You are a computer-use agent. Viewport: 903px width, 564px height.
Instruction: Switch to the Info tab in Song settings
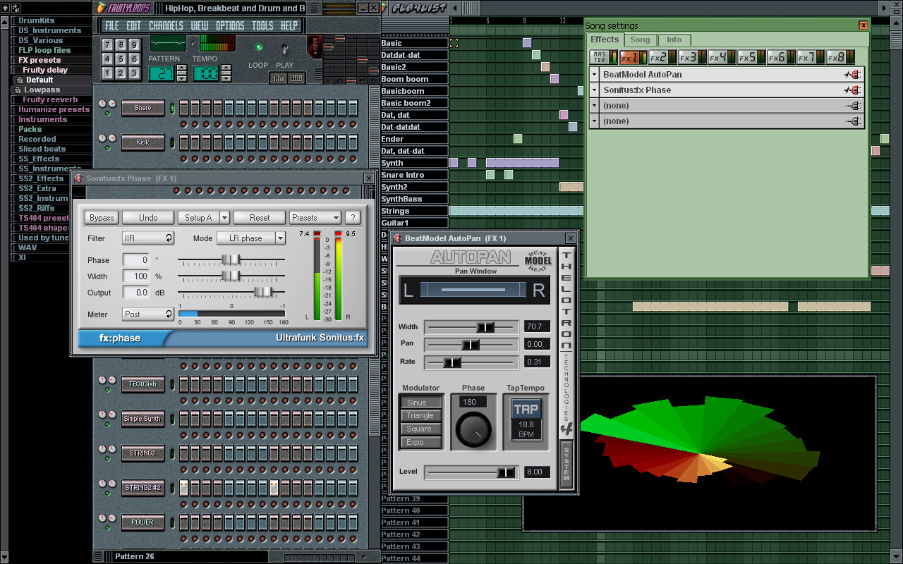point(674,40)
